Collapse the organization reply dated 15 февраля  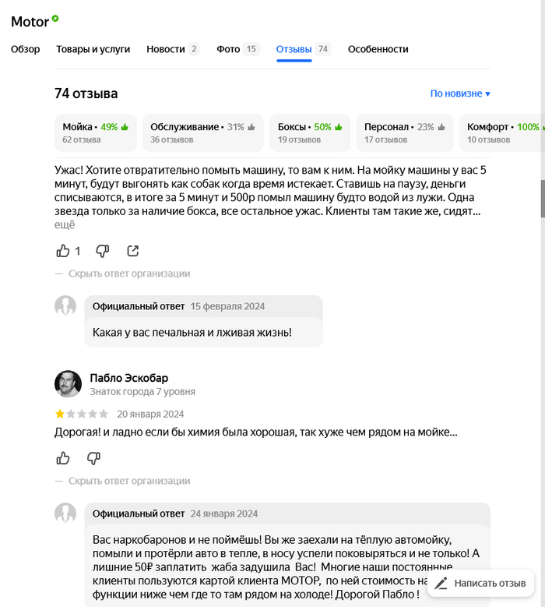(x=128, y=274)
